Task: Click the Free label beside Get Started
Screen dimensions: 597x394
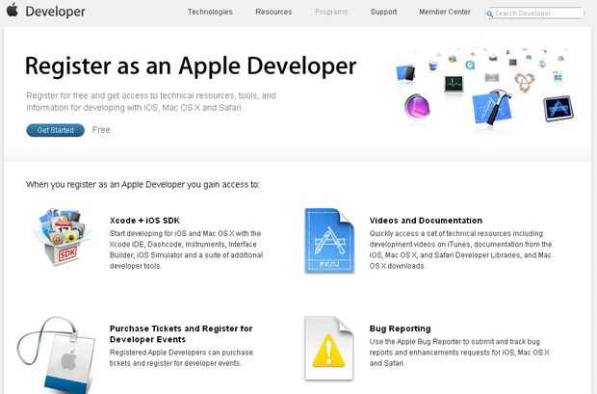Action: [101, 130]
